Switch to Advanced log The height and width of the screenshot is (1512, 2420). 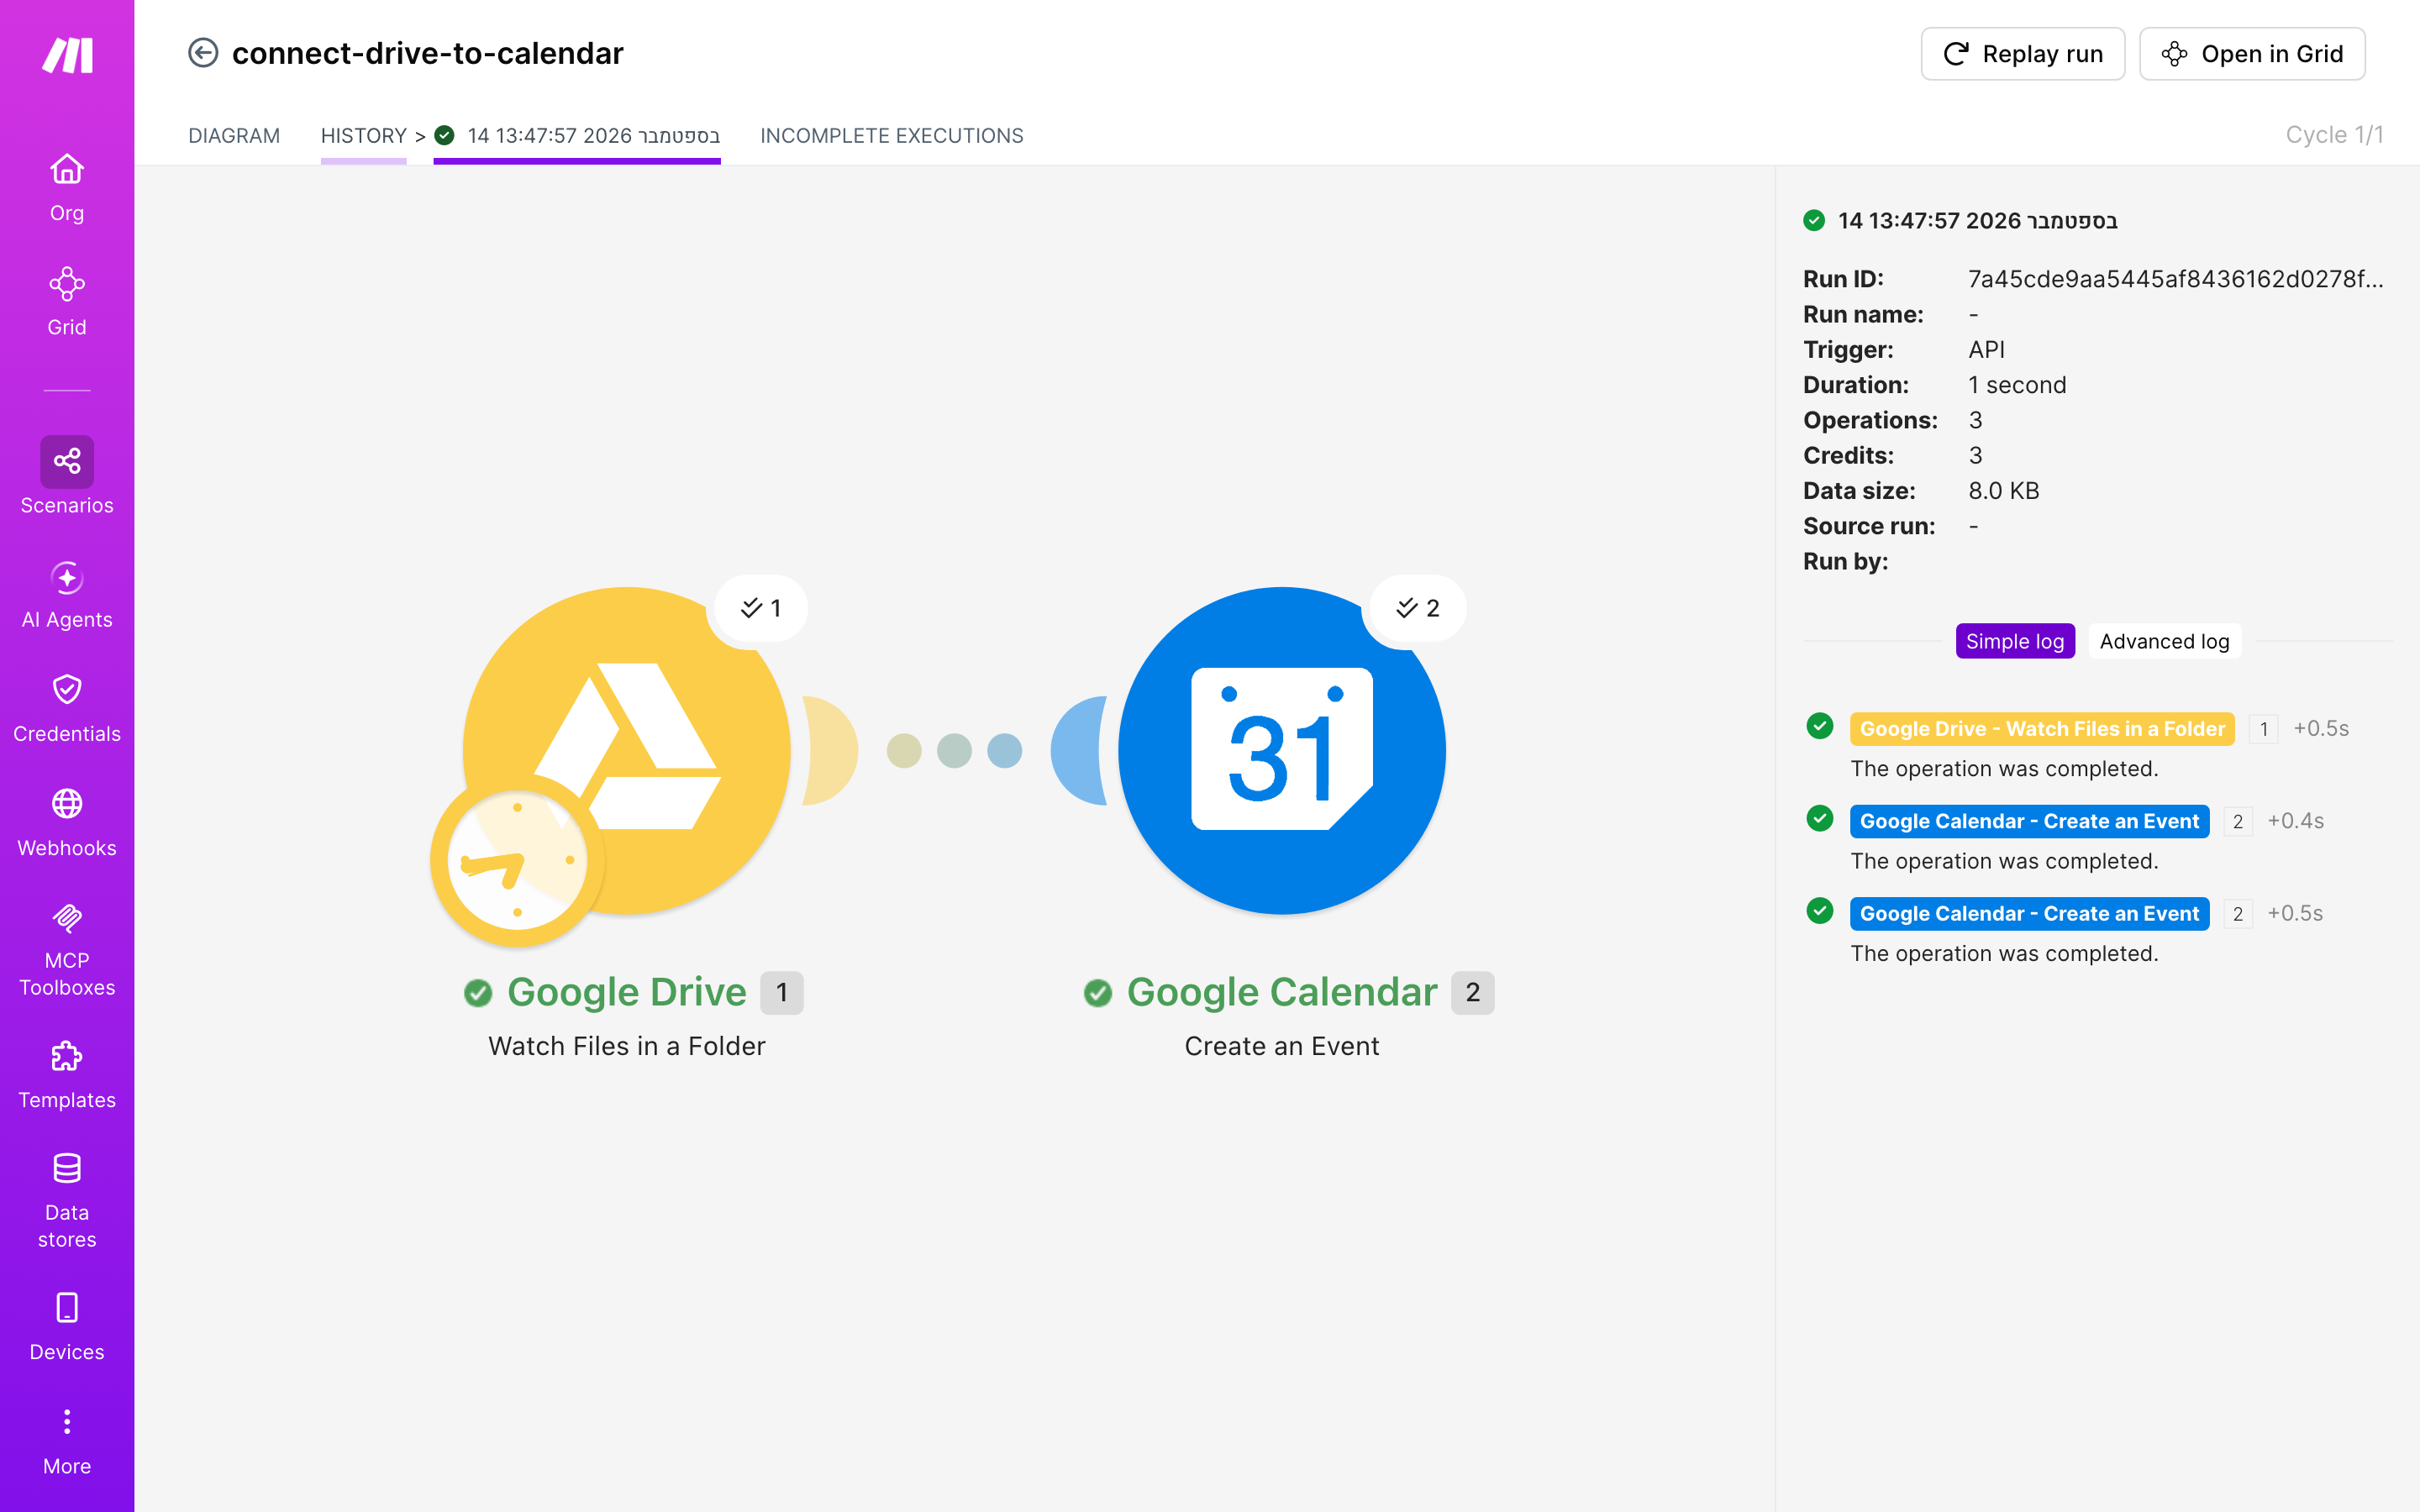click(2164, 641)
